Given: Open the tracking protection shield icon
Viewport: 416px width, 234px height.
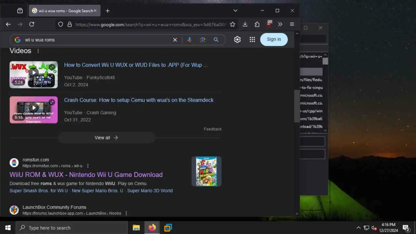Looking at the screenshot, I should pos(60,24).
